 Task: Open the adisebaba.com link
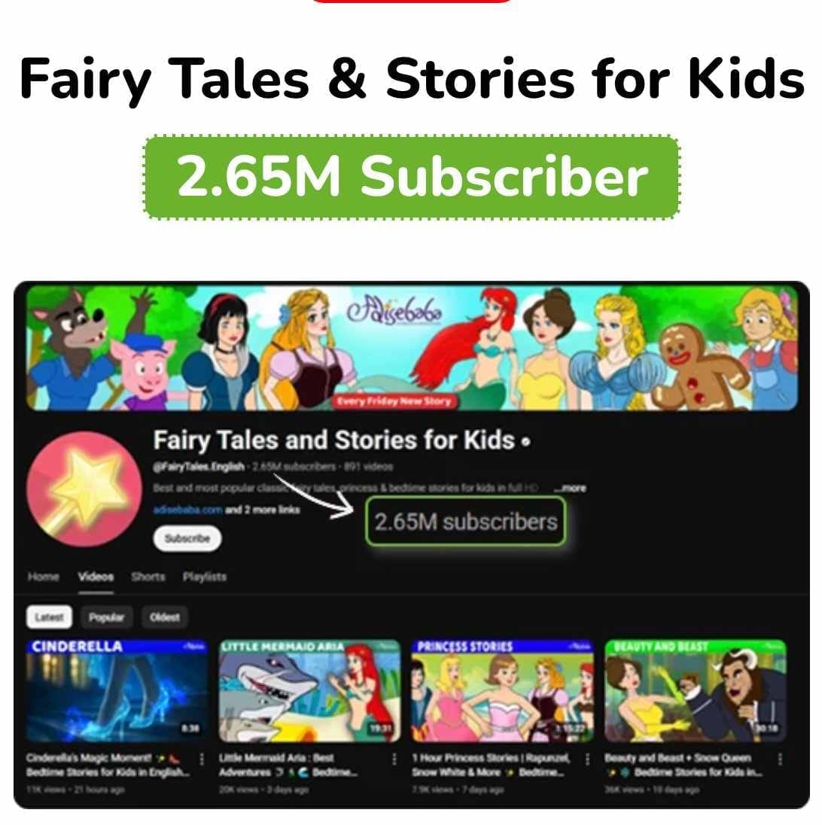(187, 510)
